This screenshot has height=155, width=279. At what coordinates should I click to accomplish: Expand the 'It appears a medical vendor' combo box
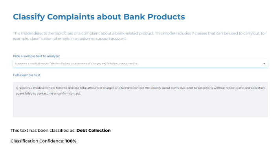(x=140, y=64)
